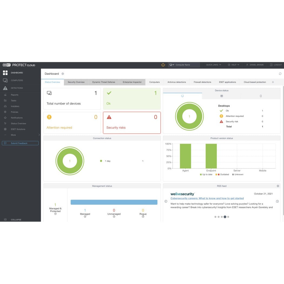The image size is (284, 284).
Task: Switch Device status panel to mobile devices
Action: [260, 96]
